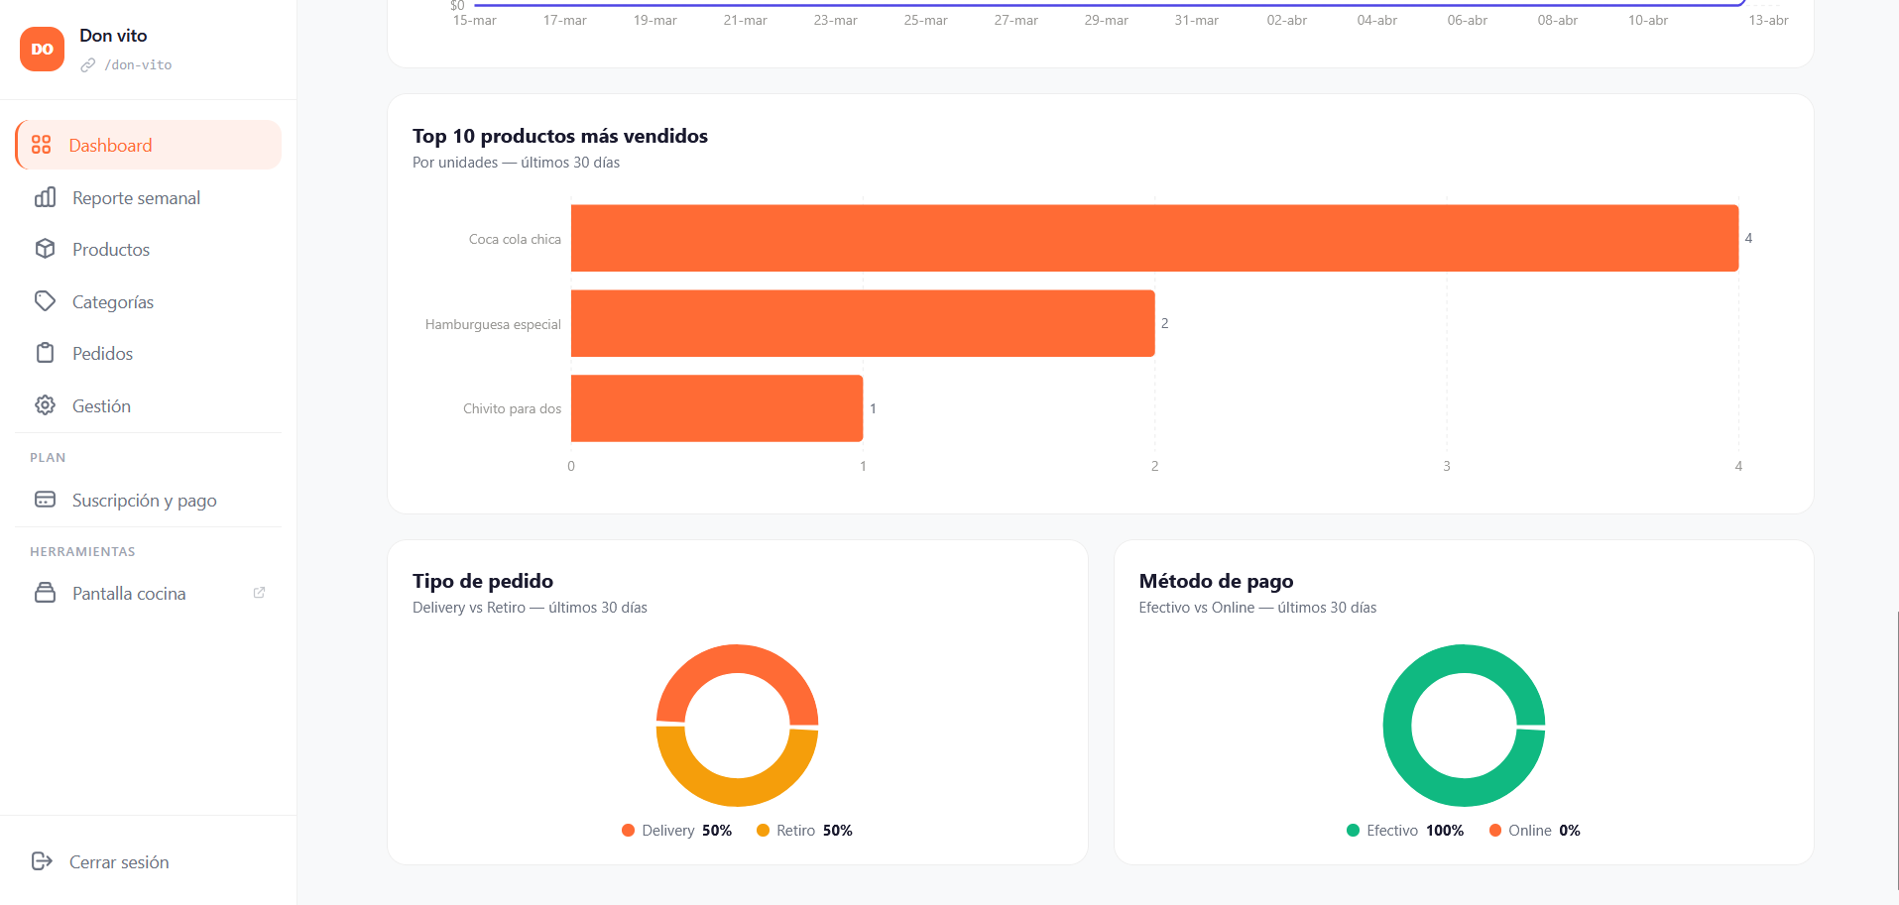Log out using Cerrar sesión
Screen dimensions: 1899x905
119,862
